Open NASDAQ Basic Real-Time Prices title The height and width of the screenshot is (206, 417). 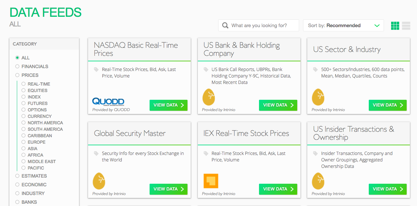[136, 49]
